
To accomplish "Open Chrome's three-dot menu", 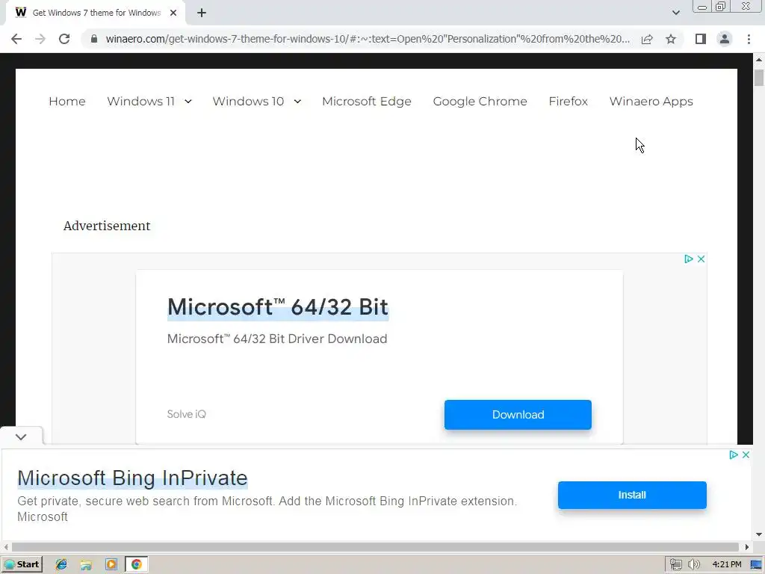I will click(749, 39).
